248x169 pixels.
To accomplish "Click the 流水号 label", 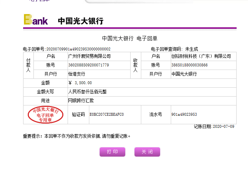I will point(155,114).
